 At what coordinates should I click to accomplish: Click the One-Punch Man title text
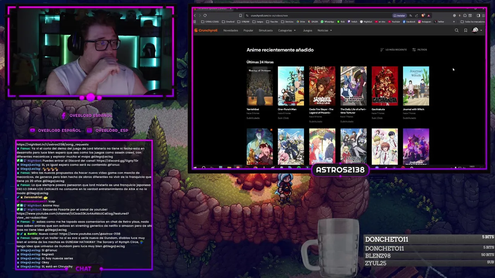(x=287, y=109)
